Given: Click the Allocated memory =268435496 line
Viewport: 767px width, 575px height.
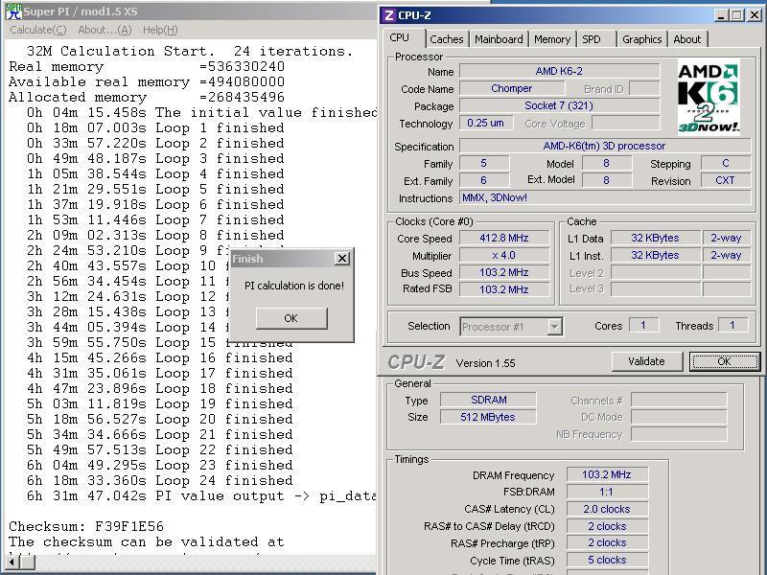Looking at the screenshot, I should 147,98.
